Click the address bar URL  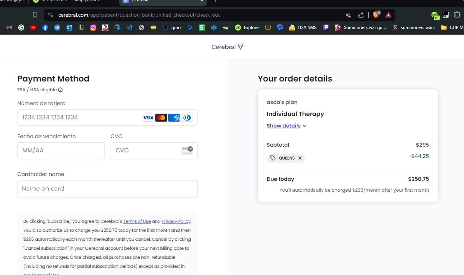pyautogui.click(x=139, y=15)
